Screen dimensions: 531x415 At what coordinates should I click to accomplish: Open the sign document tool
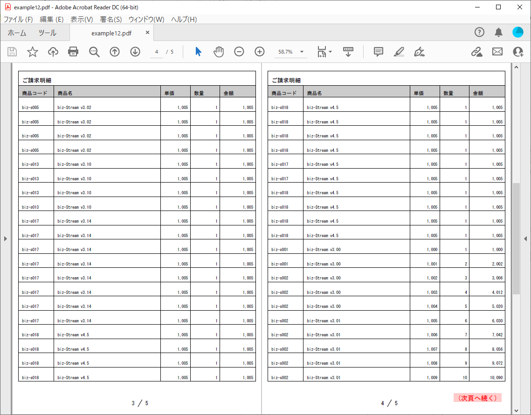click(x=419, y=52)
